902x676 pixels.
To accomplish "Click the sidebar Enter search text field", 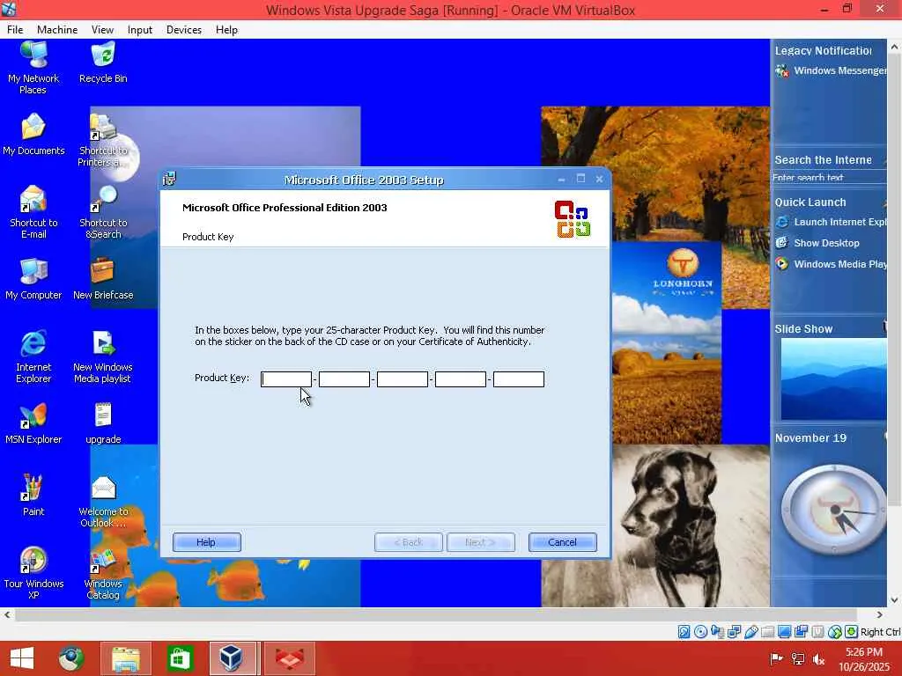I will [x=828, y=178].
